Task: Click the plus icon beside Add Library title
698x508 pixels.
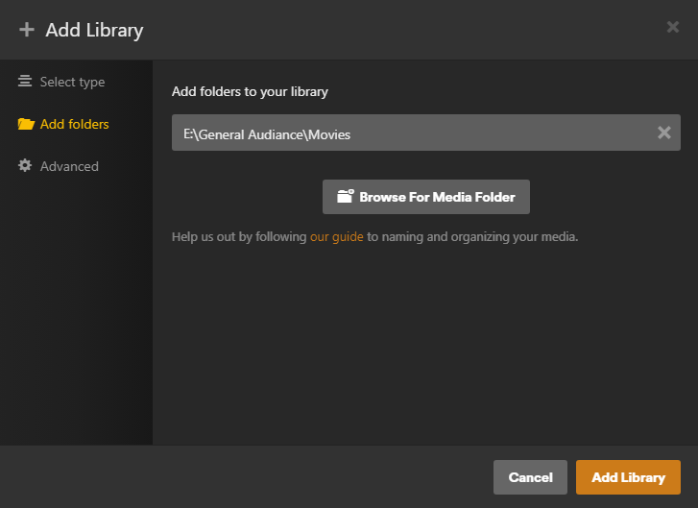Action: click(x=27, y=30)
